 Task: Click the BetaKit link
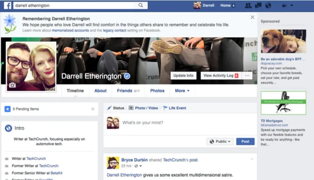pos(57,173)
